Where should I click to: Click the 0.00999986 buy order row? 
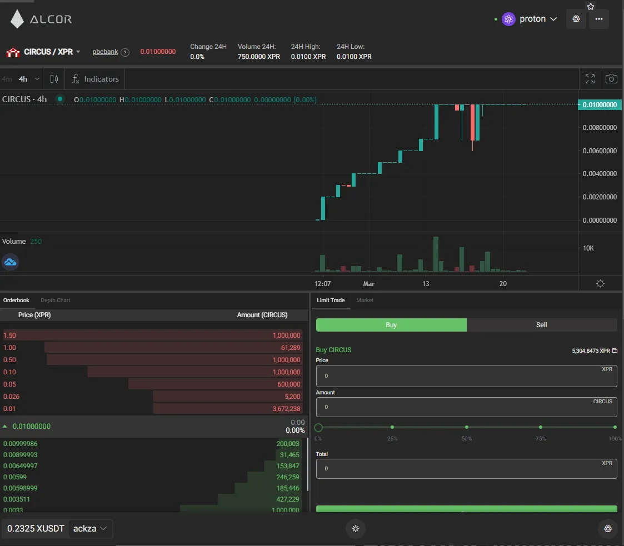[x=152, y=444]
